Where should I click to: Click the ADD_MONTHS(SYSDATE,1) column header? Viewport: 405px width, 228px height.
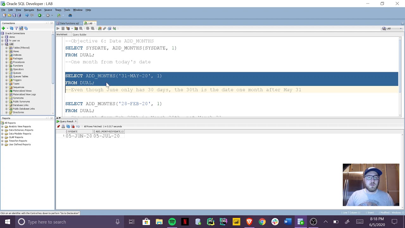click(109, 131)
